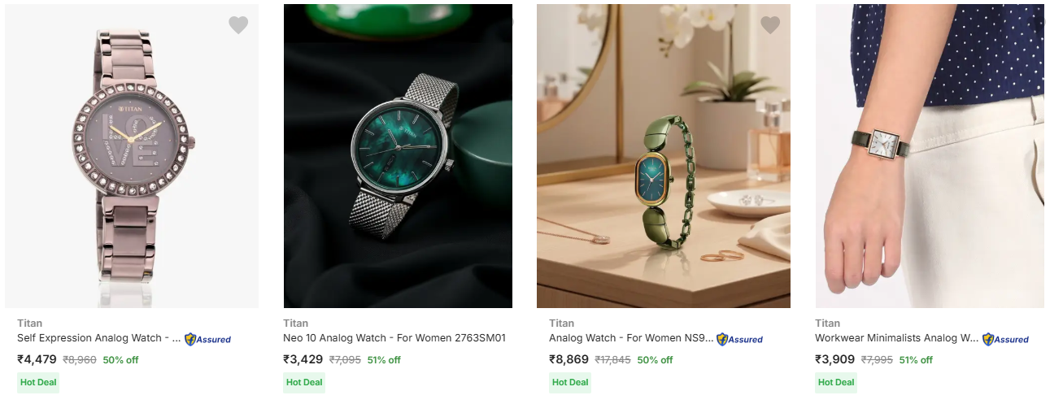Click Hot Deal tag under ₹8,869 watch
The image size is (1063, 404).
pos(570,382)
